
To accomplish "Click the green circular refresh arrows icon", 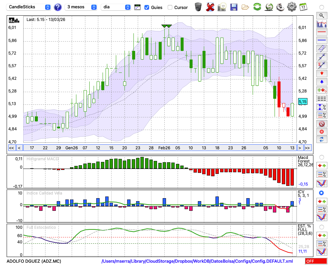I will [257, 7].
